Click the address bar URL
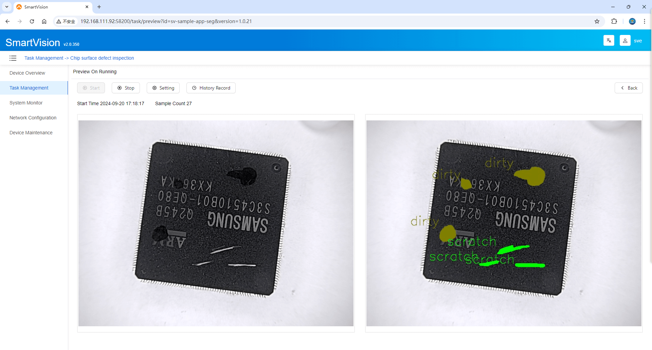 (x=166, y=21)
